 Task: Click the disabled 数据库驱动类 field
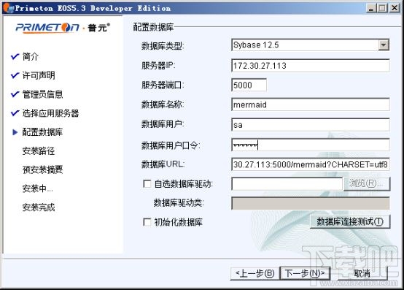[311, 203]
